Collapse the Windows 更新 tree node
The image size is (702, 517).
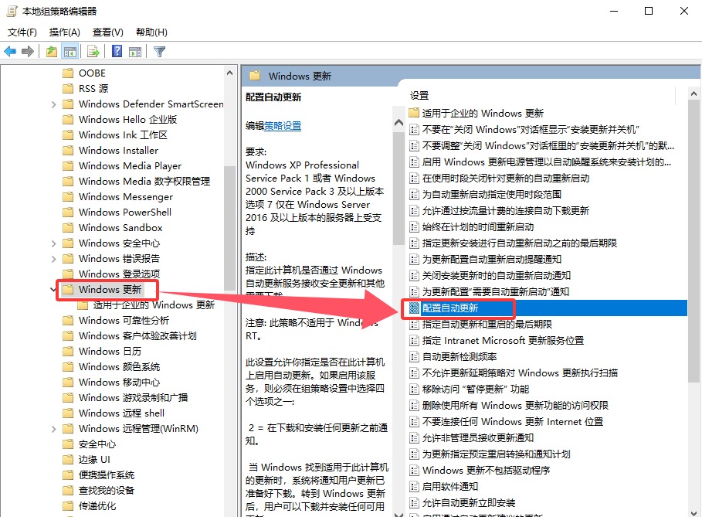[53, 289]
